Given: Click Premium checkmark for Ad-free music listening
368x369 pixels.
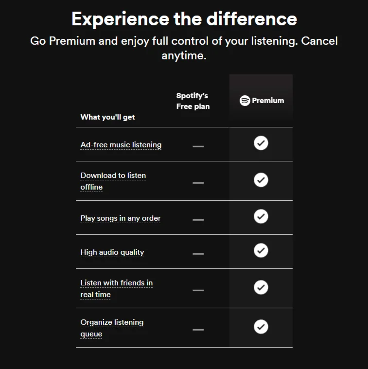Looking at the screenshot, I should (261, 143).
